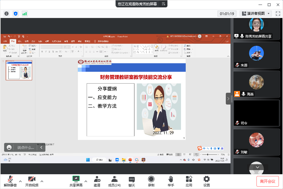Click the meeting info icon
Image resolution: width=283 pixels, height=189 pixels.
pyautogui.click(x=6, y=14)
